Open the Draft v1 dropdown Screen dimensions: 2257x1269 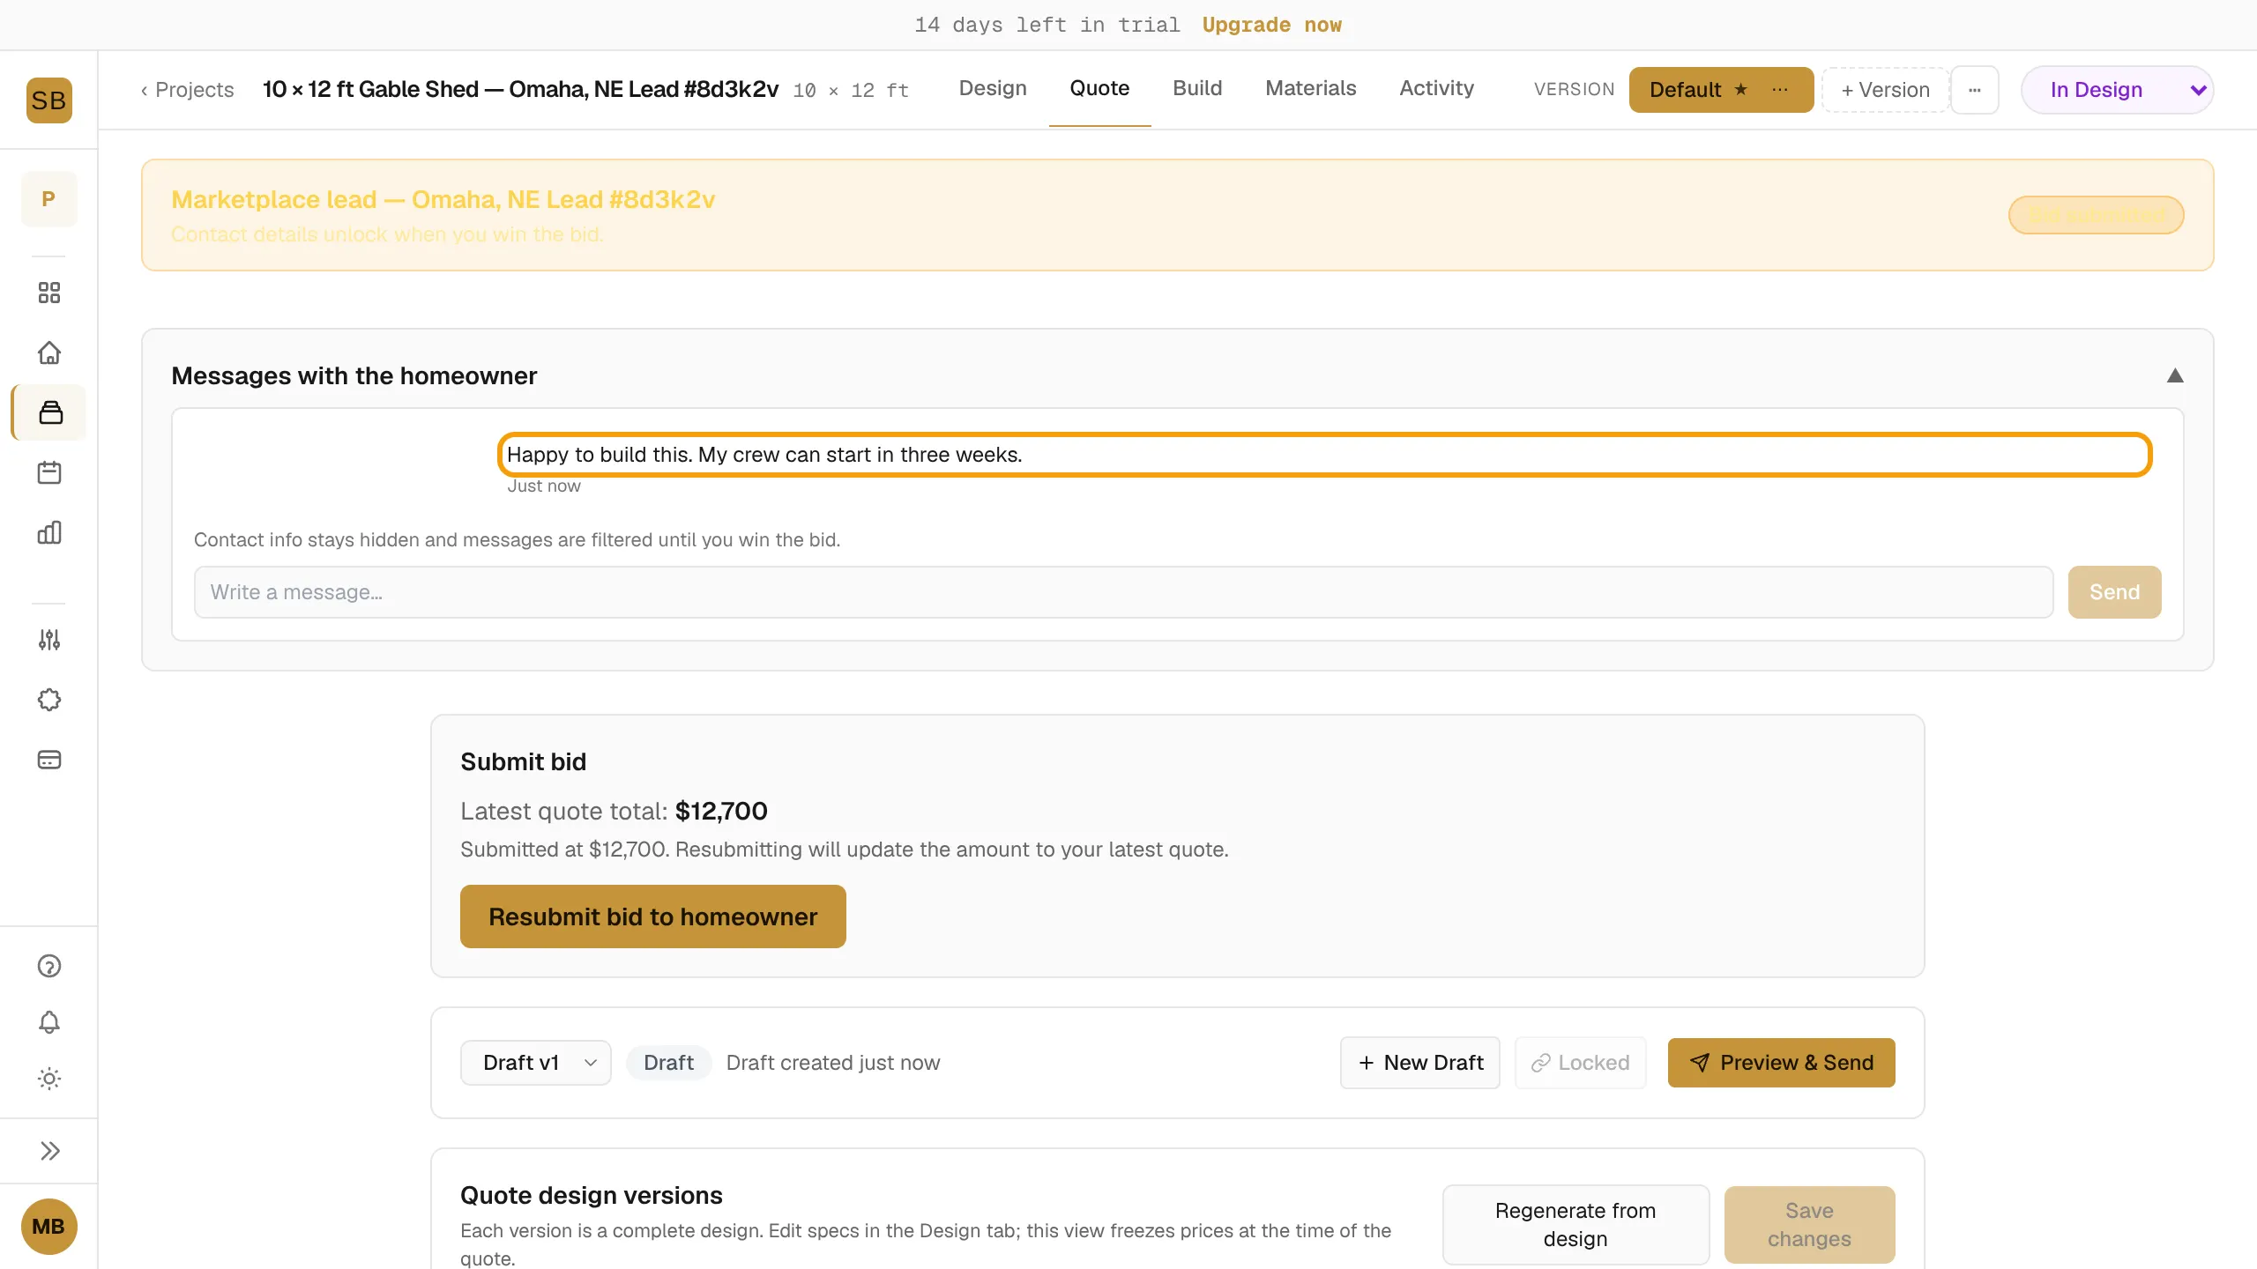pyautogui.click(x=536, y=1063)
